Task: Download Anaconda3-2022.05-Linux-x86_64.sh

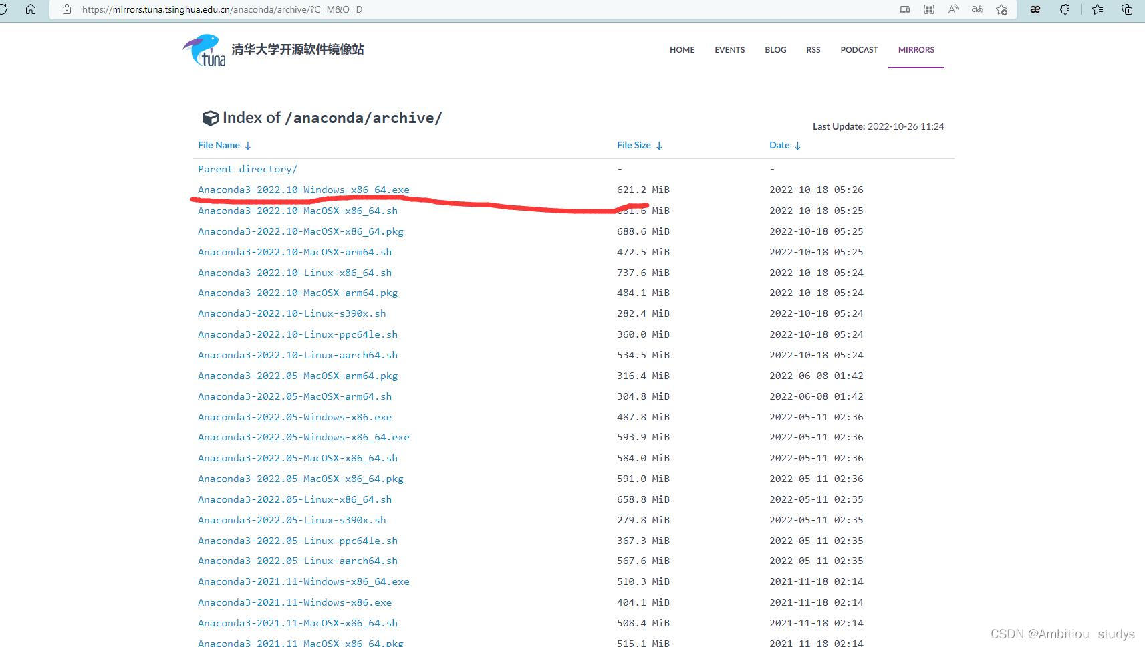Action: [295, 499]
